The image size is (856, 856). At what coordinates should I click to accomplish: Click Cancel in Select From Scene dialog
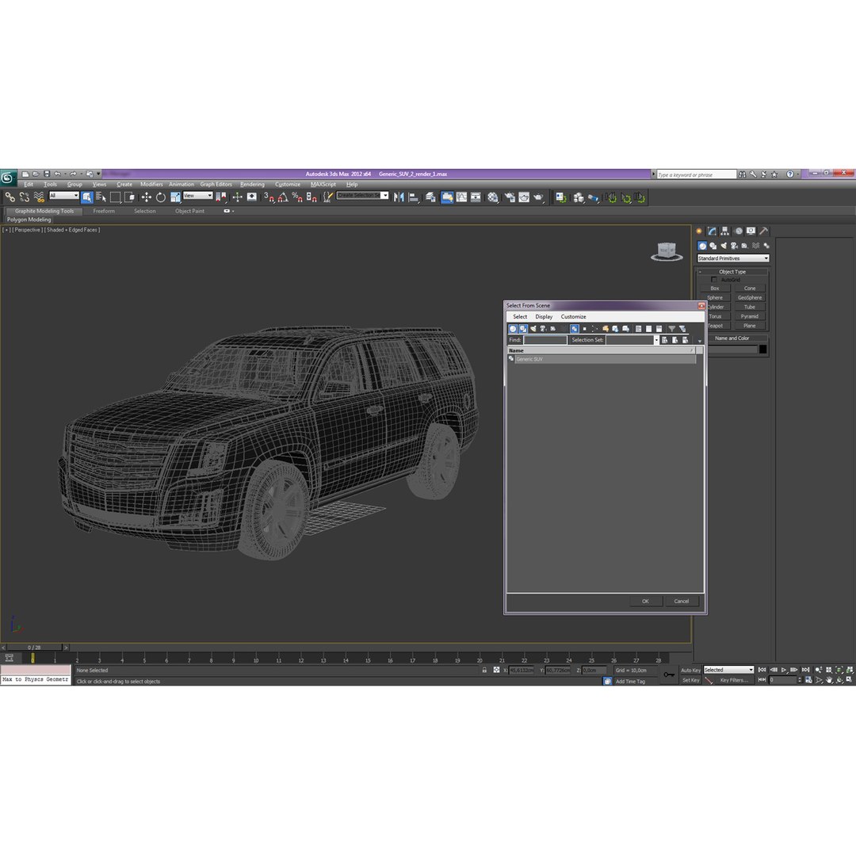coord(682,601)
